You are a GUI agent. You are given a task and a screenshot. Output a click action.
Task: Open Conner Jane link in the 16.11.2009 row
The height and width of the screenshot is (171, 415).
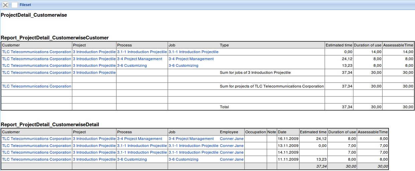point(231,139)
